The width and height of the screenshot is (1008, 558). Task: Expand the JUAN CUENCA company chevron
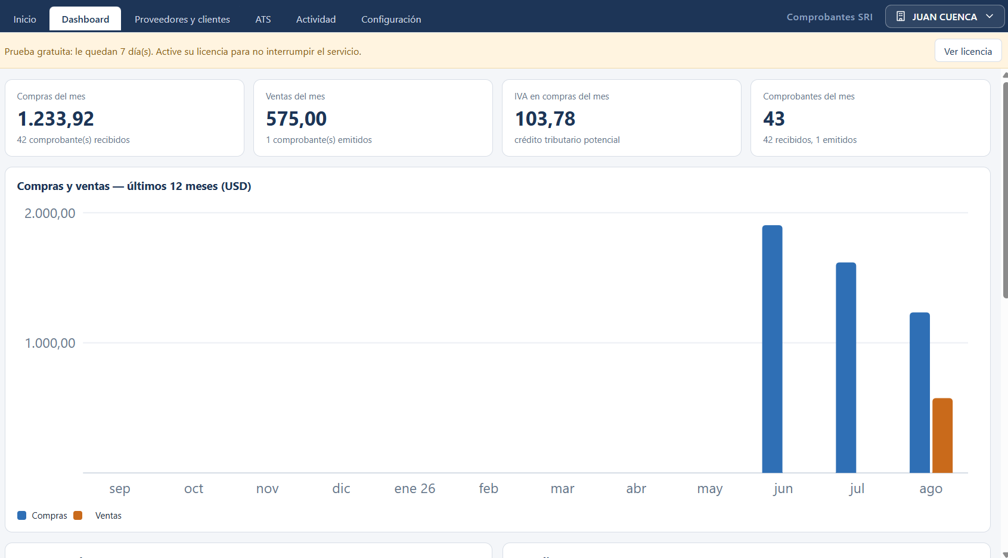pyautogui.click(x=990, y=17)
